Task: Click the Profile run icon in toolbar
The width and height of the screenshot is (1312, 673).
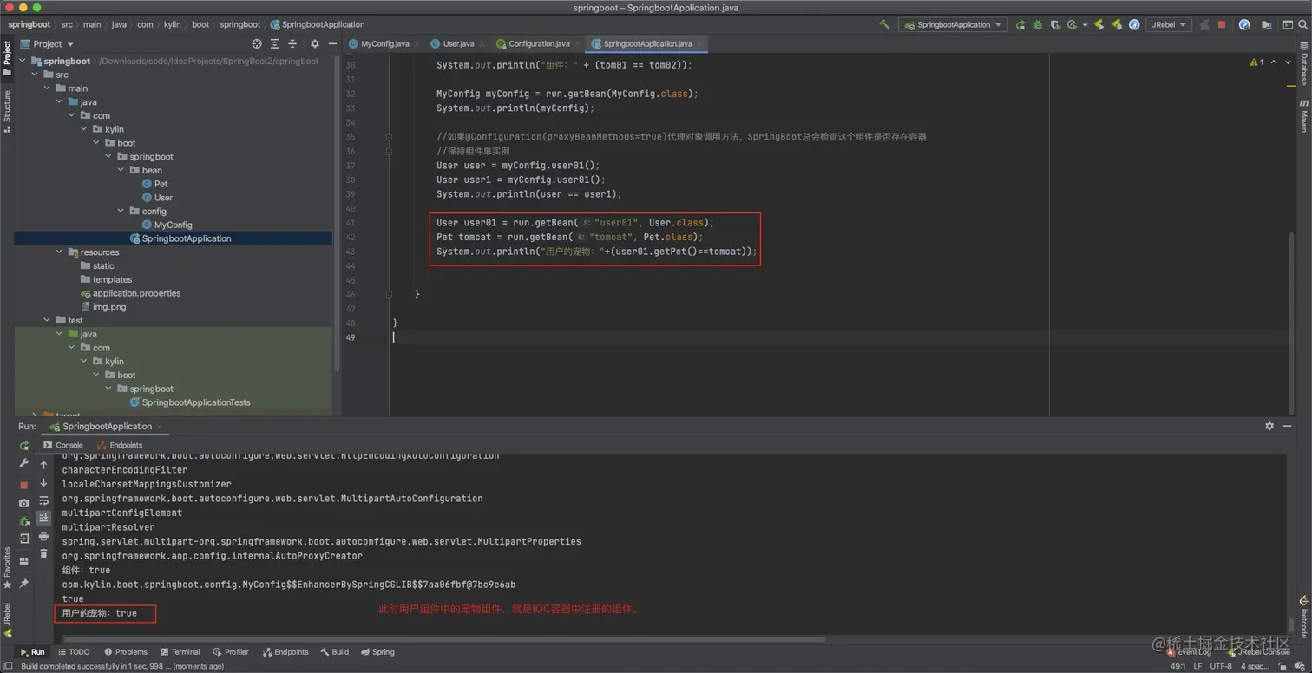Action: (x=1073, y=25)
